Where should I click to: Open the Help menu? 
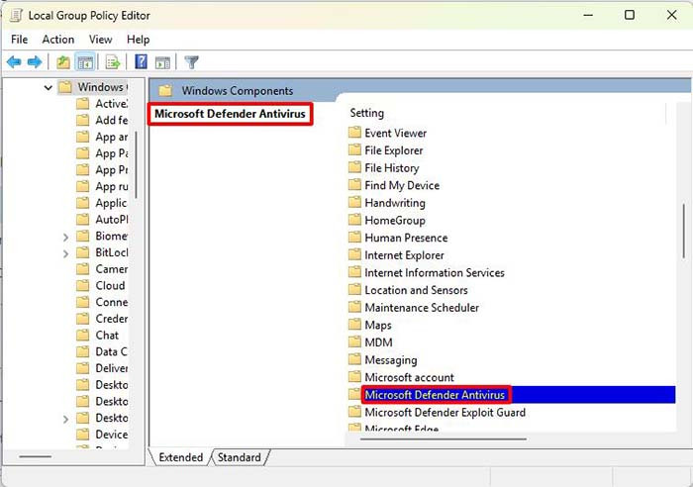click(x=138, y=40)
